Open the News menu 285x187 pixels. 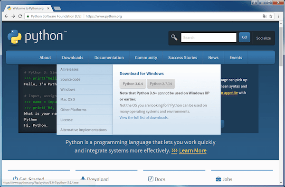click(213, 58)
